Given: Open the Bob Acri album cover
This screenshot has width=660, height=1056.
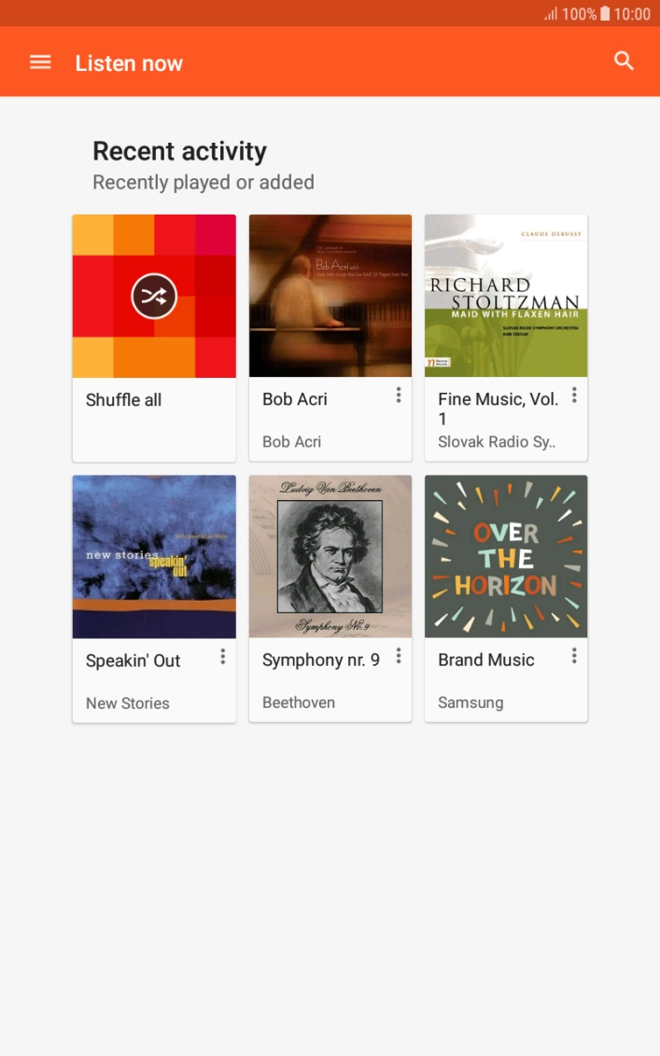Looking at the screenshot, I should click(330, 296).
